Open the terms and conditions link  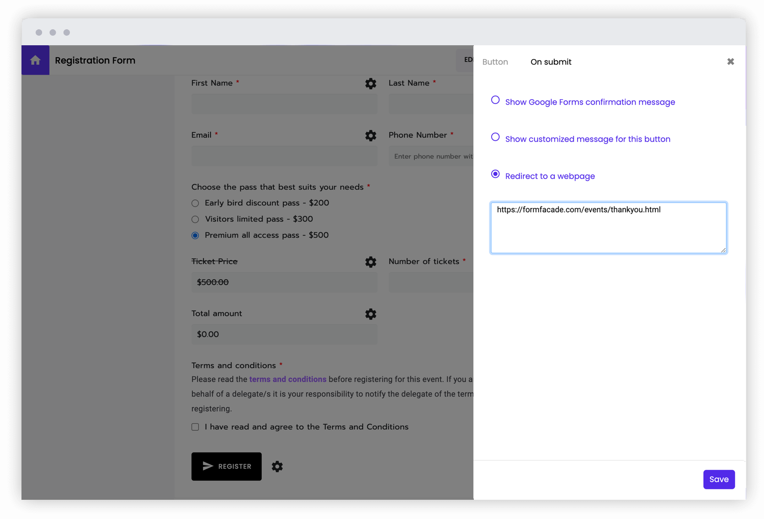click(x=288, y=379)
